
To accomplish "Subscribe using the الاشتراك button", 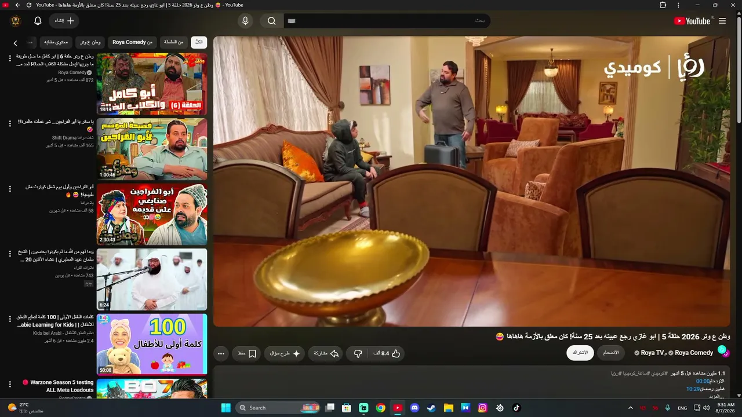I will tap(580, 353).
